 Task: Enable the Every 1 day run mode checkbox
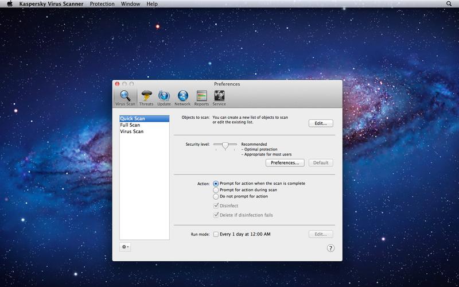click(x=216, y=234)
